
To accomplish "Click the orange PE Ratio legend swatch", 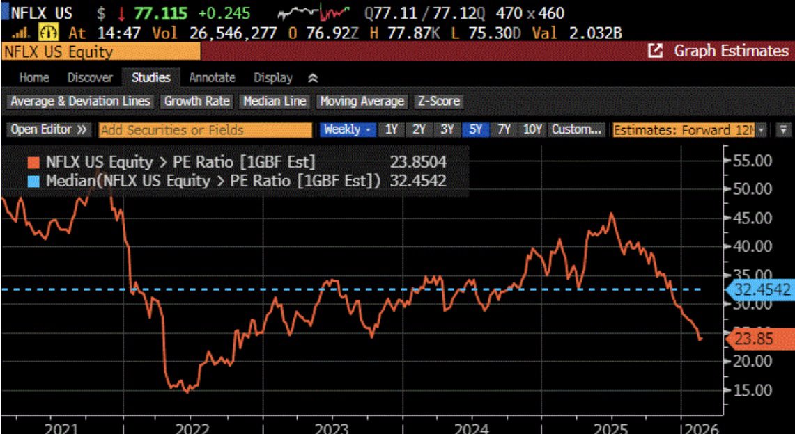I will click(x=33, y=162).
